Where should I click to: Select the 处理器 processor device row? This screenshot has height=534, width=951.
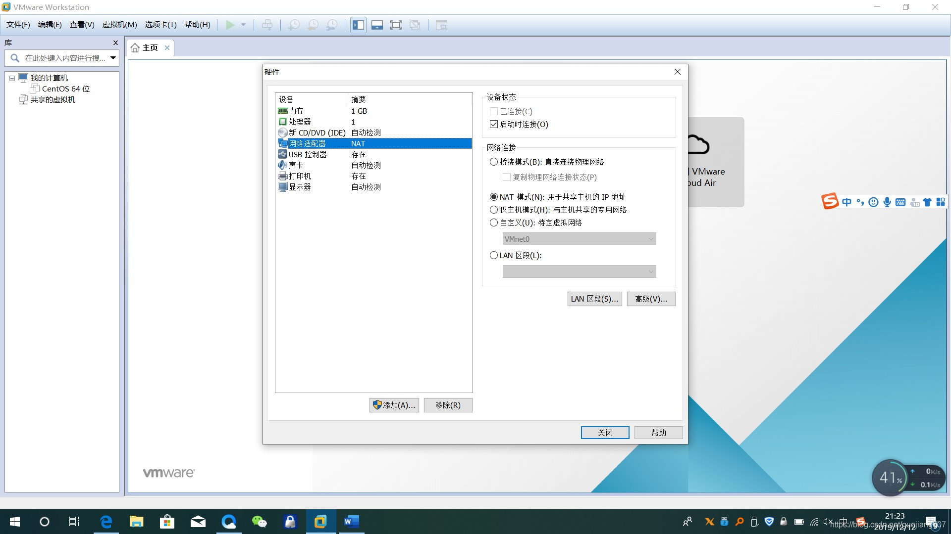(374, 122)
